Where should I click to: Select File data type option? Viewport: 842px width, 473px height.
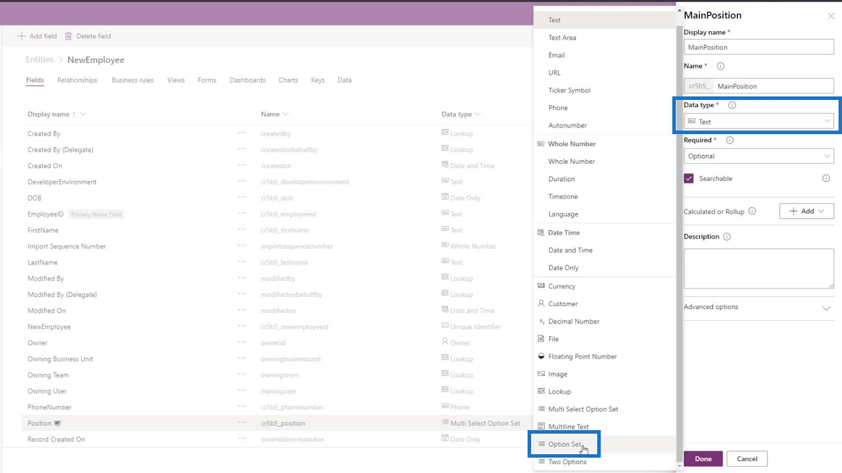pyautogui.click(x=604, y=339)
